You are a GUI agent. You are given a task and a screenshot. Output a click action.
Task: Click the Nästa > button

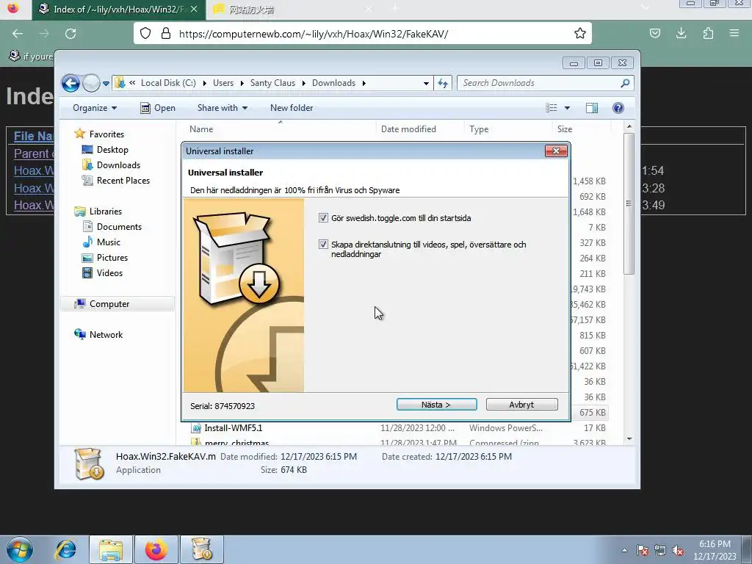[x=436, y=405]
